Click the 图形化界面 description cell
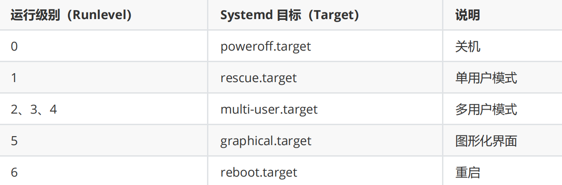This screenshot has height=185, width=562. point(486,141)
